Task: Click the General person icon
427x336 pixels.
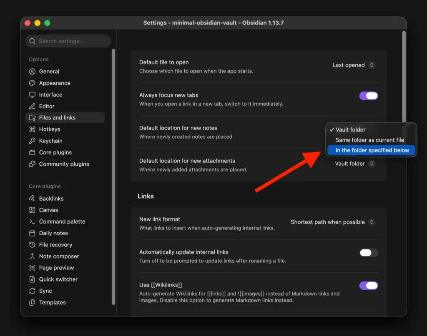Action: point(32,72)
